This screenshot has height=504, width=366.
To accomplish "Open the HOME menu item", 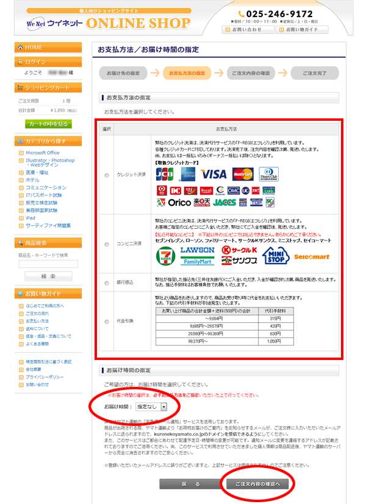I will click(x=48, y=47).
